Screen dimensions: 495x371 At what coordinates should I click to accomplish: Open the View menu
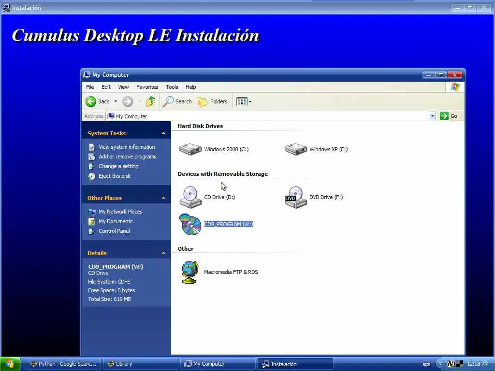tap(123, 87)
